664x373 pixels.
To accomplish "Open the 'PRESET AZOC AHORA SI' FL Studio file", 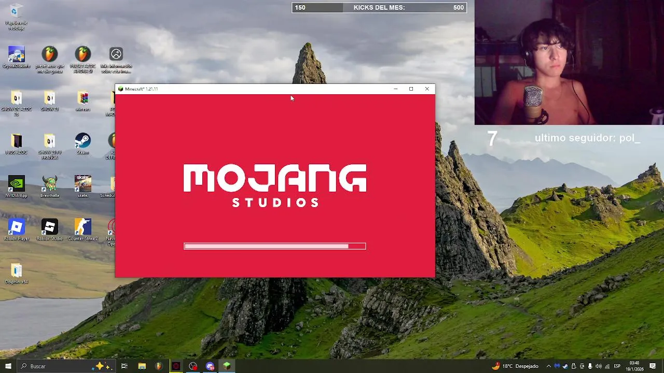I will 82,60.
